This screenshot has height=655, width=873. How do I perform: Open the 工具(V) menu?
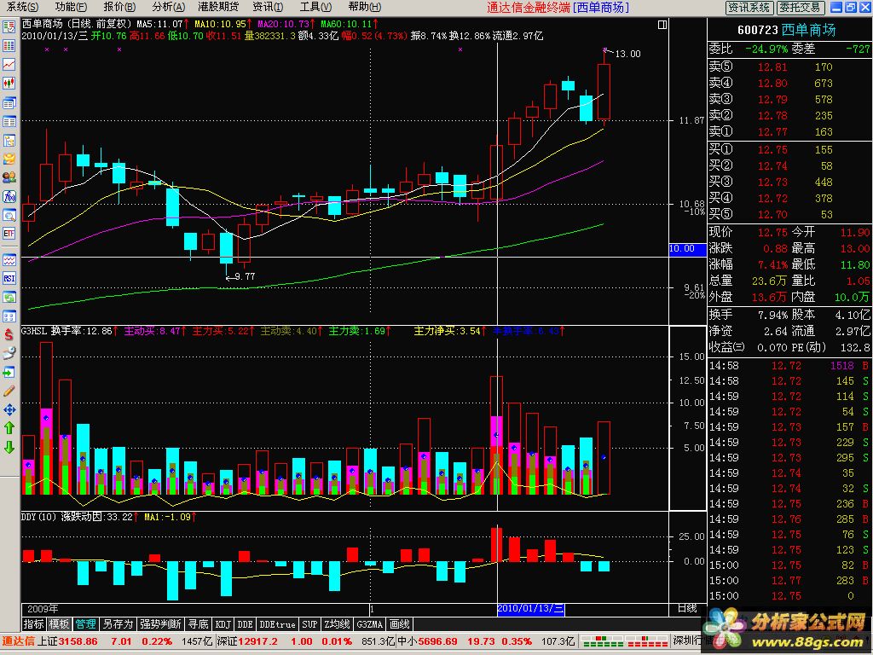pos(315,7)
